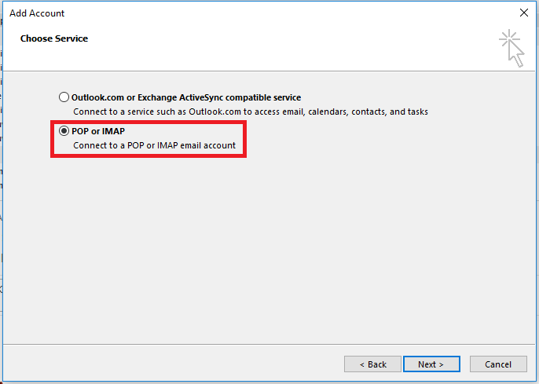Click the 'Choose Service' heading
This screenshot has height=384, width=539.
pos(54,38)
